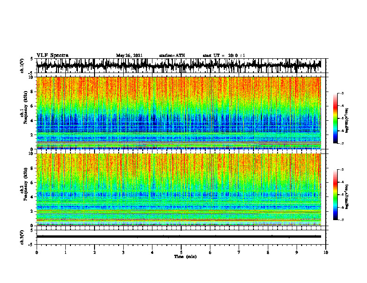Click time axis tick label '9'
The image size is (367, 283).
pyautogui.click(x=297, y=252)
